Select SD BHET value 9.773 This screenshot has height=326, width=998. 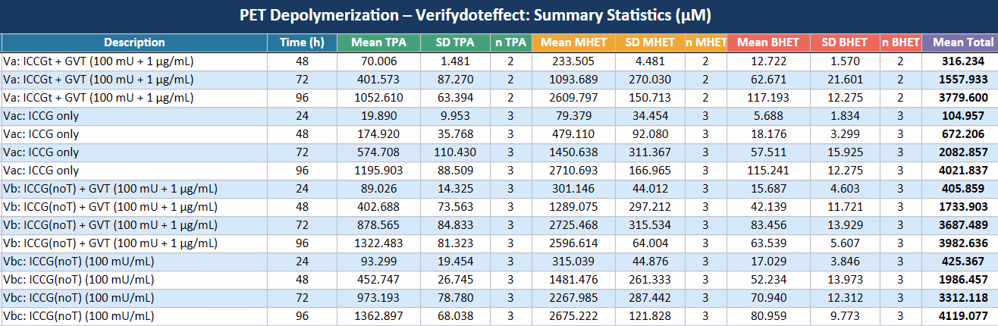(845, 316)
